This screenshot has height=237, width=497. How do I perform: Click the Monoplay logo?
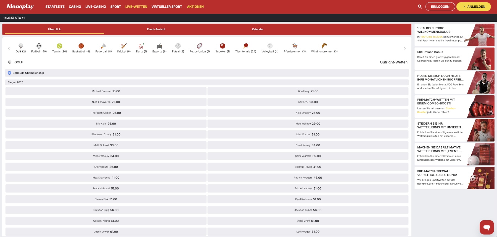point(20,6)
